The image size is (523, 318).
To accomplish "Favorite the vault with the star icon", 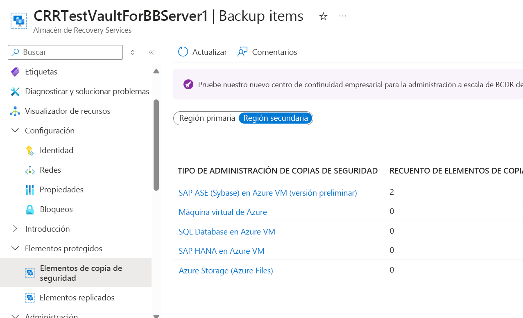I will (x=323, y=16).
